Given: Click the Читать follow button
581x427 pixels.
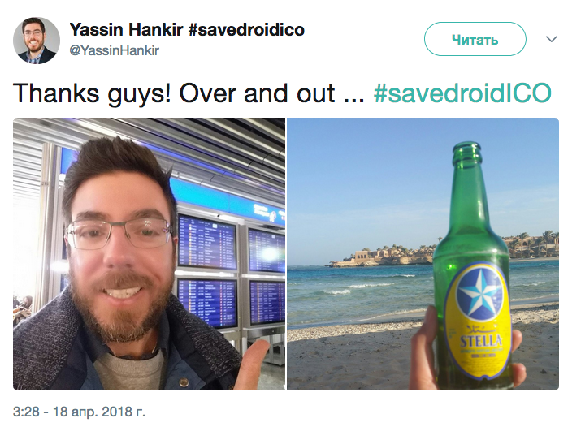Looking at the screenshot, I should [x=475, y=39].
